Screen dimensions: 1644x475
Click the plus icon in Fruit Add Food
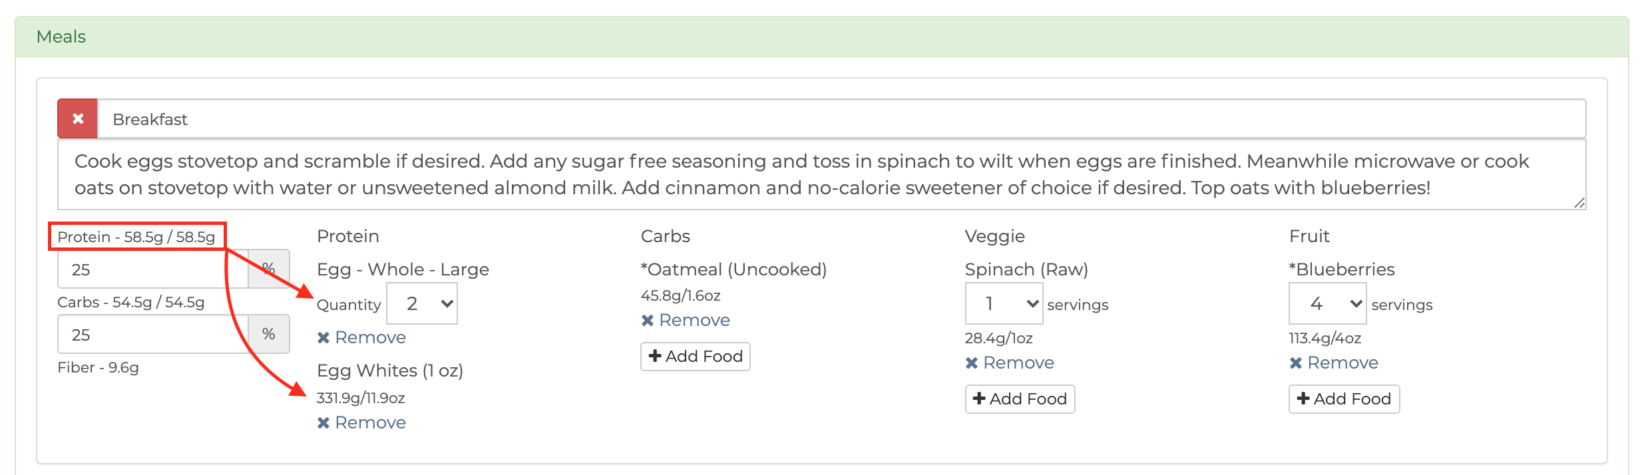(x=1303, y=398)
